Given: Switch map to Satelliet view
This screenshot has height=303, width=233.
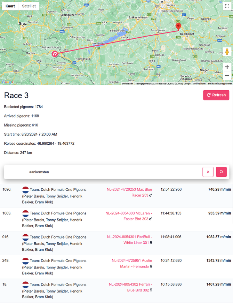Looking at the screenshot, I should [x=29, y=6].
